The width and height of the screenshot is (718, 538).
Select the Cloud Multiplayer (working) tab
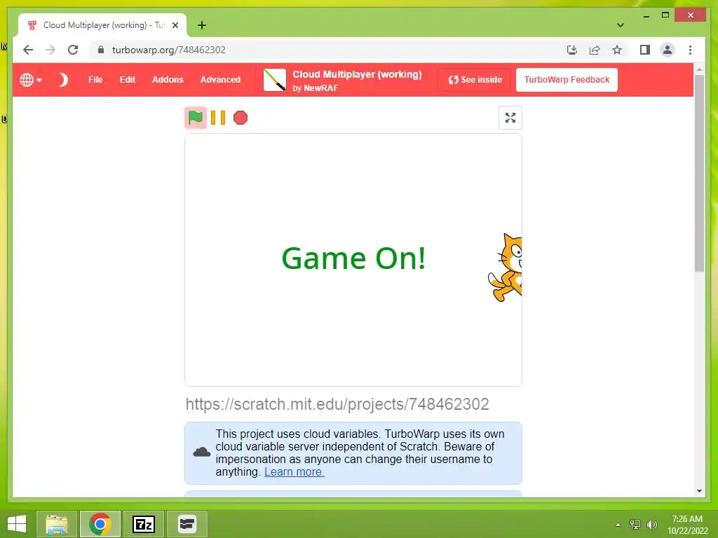(x=102, y=25)
